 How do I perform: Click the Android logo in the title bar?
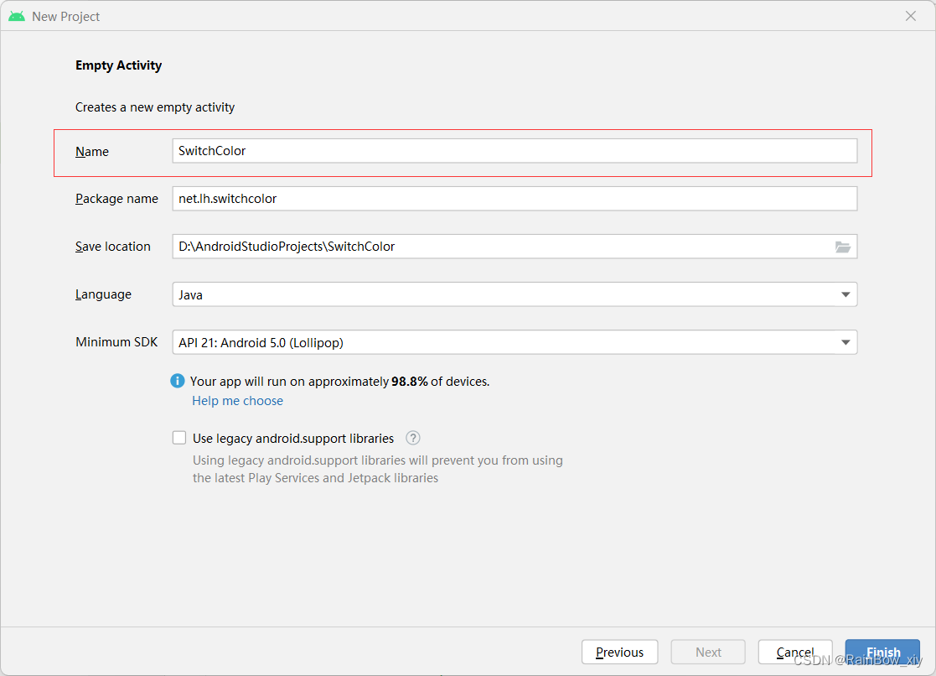[x=17, y=16]
